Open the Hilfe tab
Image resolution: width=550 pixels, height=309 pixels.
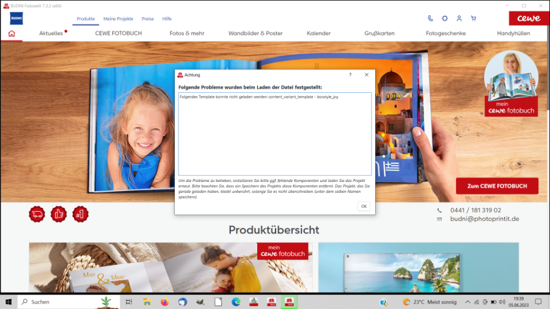point(167,19)
